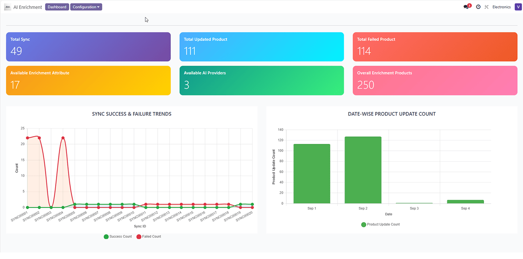Open the Total Sync card
This screenshot has width=523, height=259.
88,47
